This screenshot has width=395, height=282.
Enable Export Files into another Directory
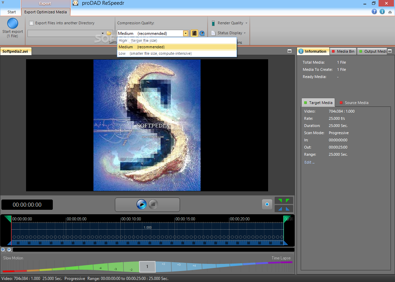tap(32, 23)
